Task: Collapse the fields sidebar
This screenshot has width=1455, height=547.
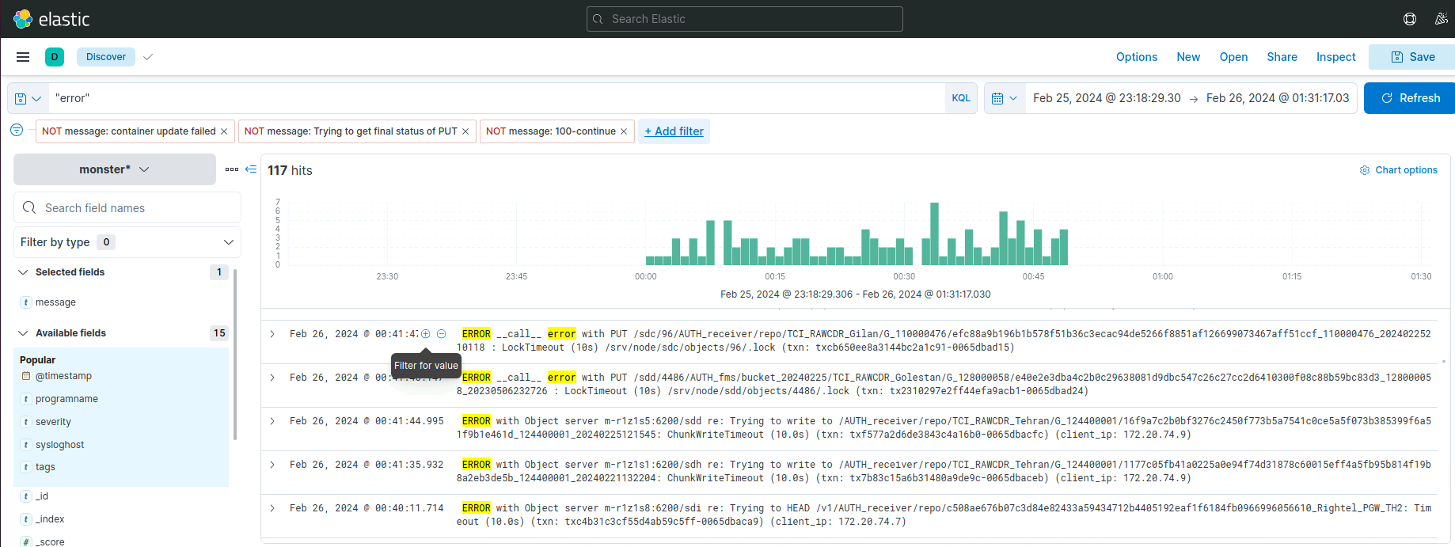Action: [251, 169]
